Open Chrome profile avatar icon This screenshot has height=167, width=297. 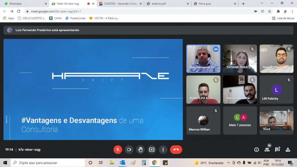[x=285, y=11]
